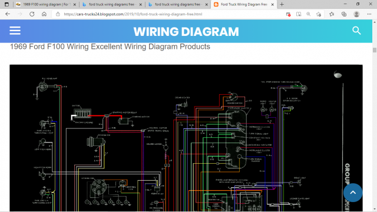377x212 pixels.
Task: Click the zoom magnifier icon in the address bar
Action: [308, 14]
